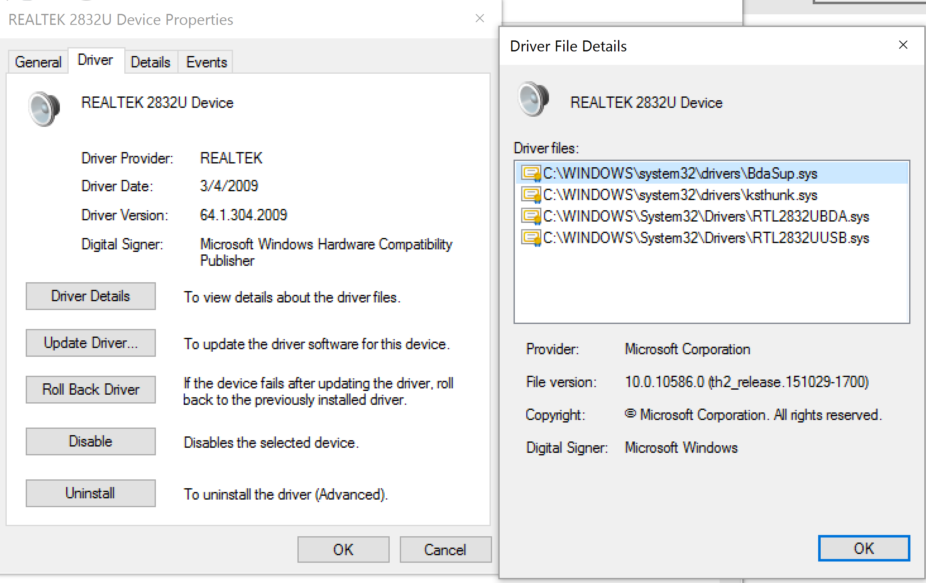The width and height of the screenshot is (926, 583).
Task: Switch to the General tab
Action: [x=38, y=62]
